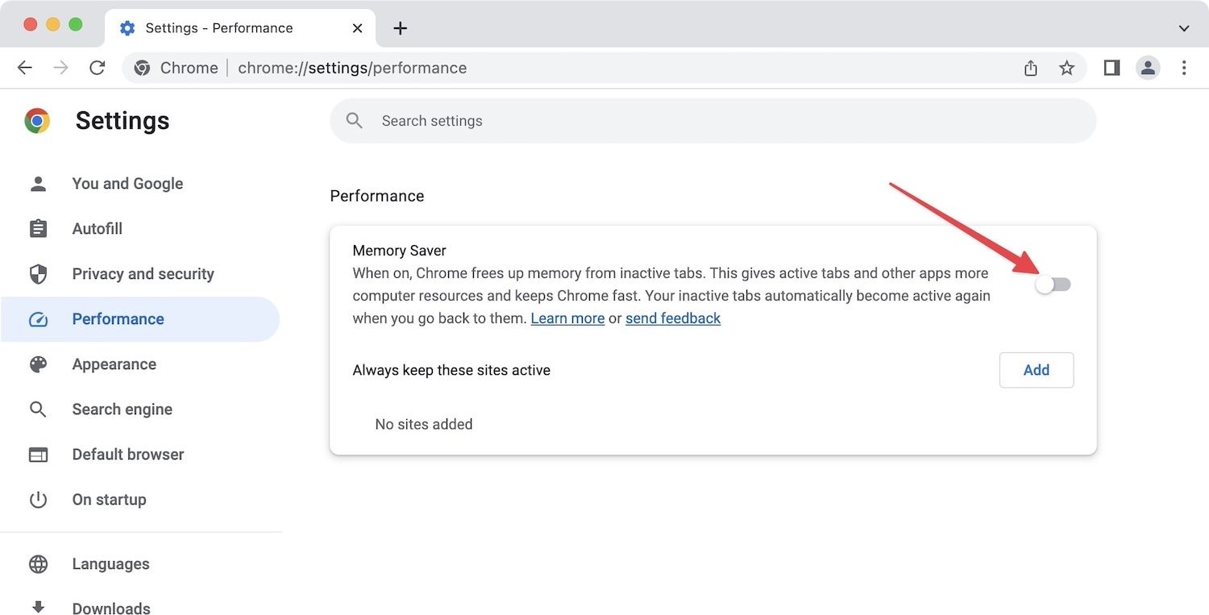Open the profile avatar icon
Image resolution: width=1209 pixels, height=615 pixels.
1148,68
